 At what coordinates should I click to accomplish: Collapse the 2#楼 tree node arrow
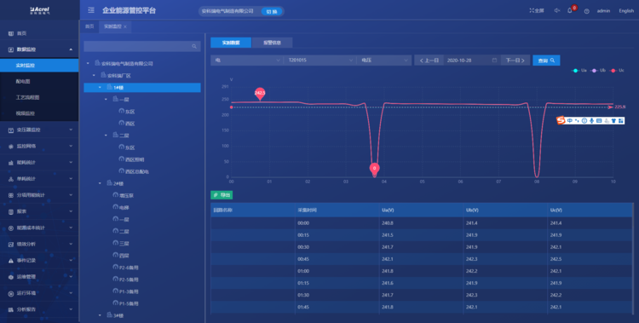[x=100, y=183]
